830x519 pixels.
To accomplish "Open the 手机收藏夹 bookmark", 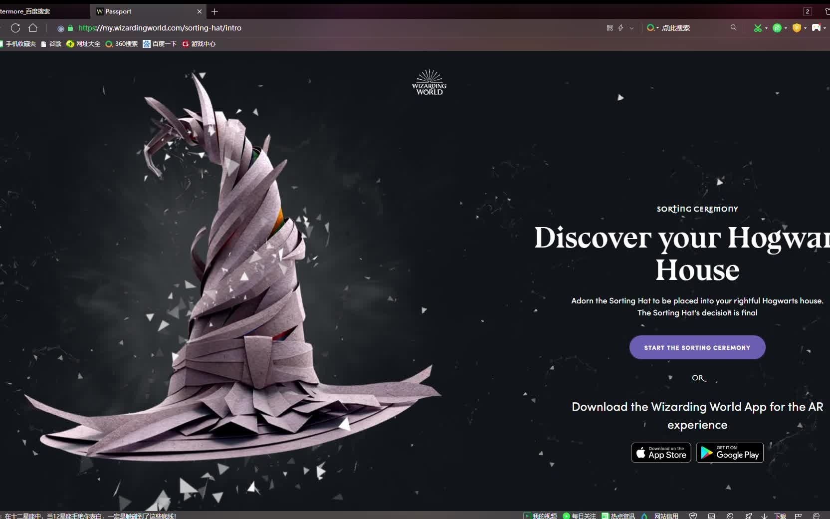I will coord(18,44).
